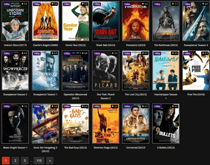Open the Snowpiercer Season 1 poster

[45, 70]
